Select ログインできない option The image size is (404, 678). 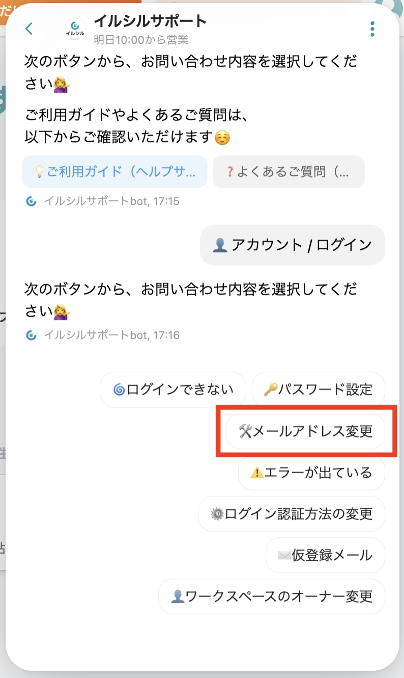click(x=173, y=390)
